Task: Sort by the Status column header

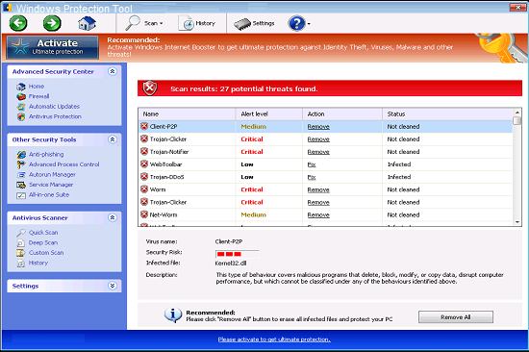Action: 447,114
